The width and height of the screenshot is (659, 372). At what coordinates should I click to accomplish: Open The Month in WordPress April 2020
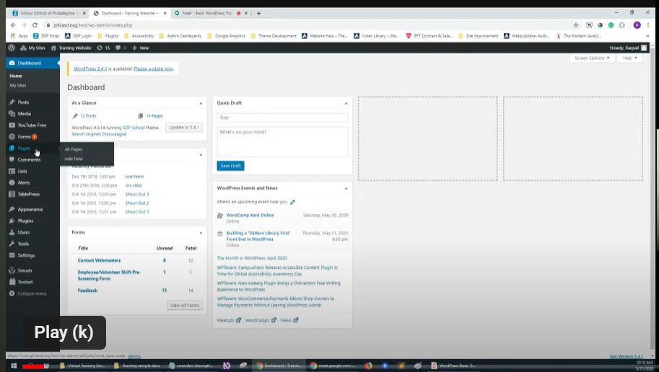252,258
